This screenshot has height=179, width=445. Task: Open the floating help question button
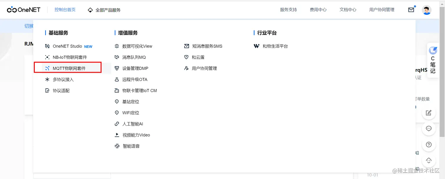[x=429, y=144]
